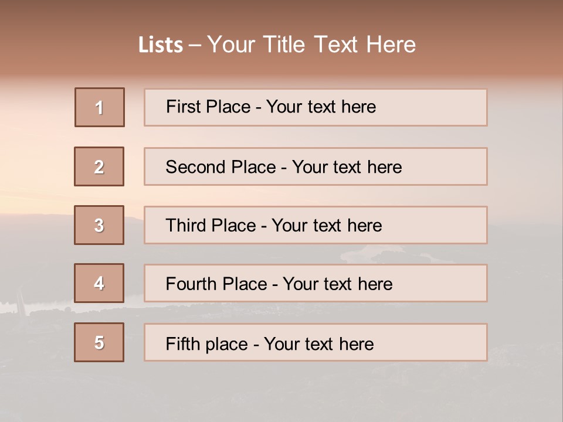Click the words 'Fourth Place' in the list
Screen dimensions: 563x422
pos(216,284)
